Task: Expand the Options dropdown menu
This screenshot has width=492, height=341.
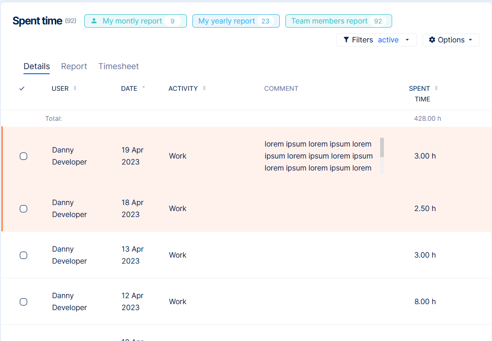Action: (451, 40)
